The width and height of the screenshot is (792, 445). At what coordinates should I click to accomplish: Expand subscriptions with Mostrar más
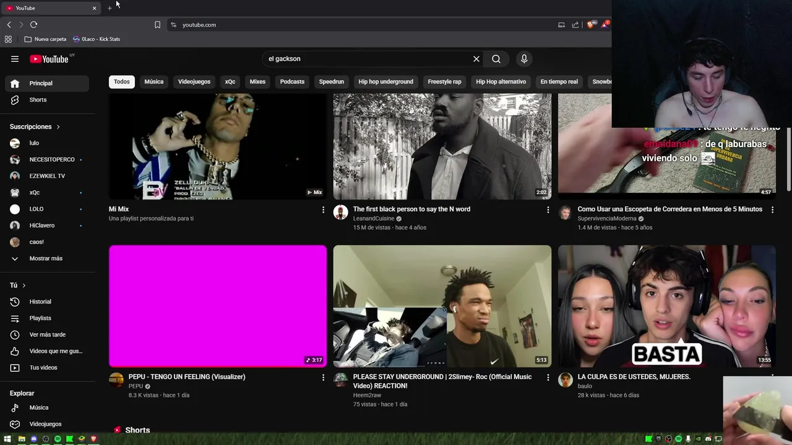(47, 258)
